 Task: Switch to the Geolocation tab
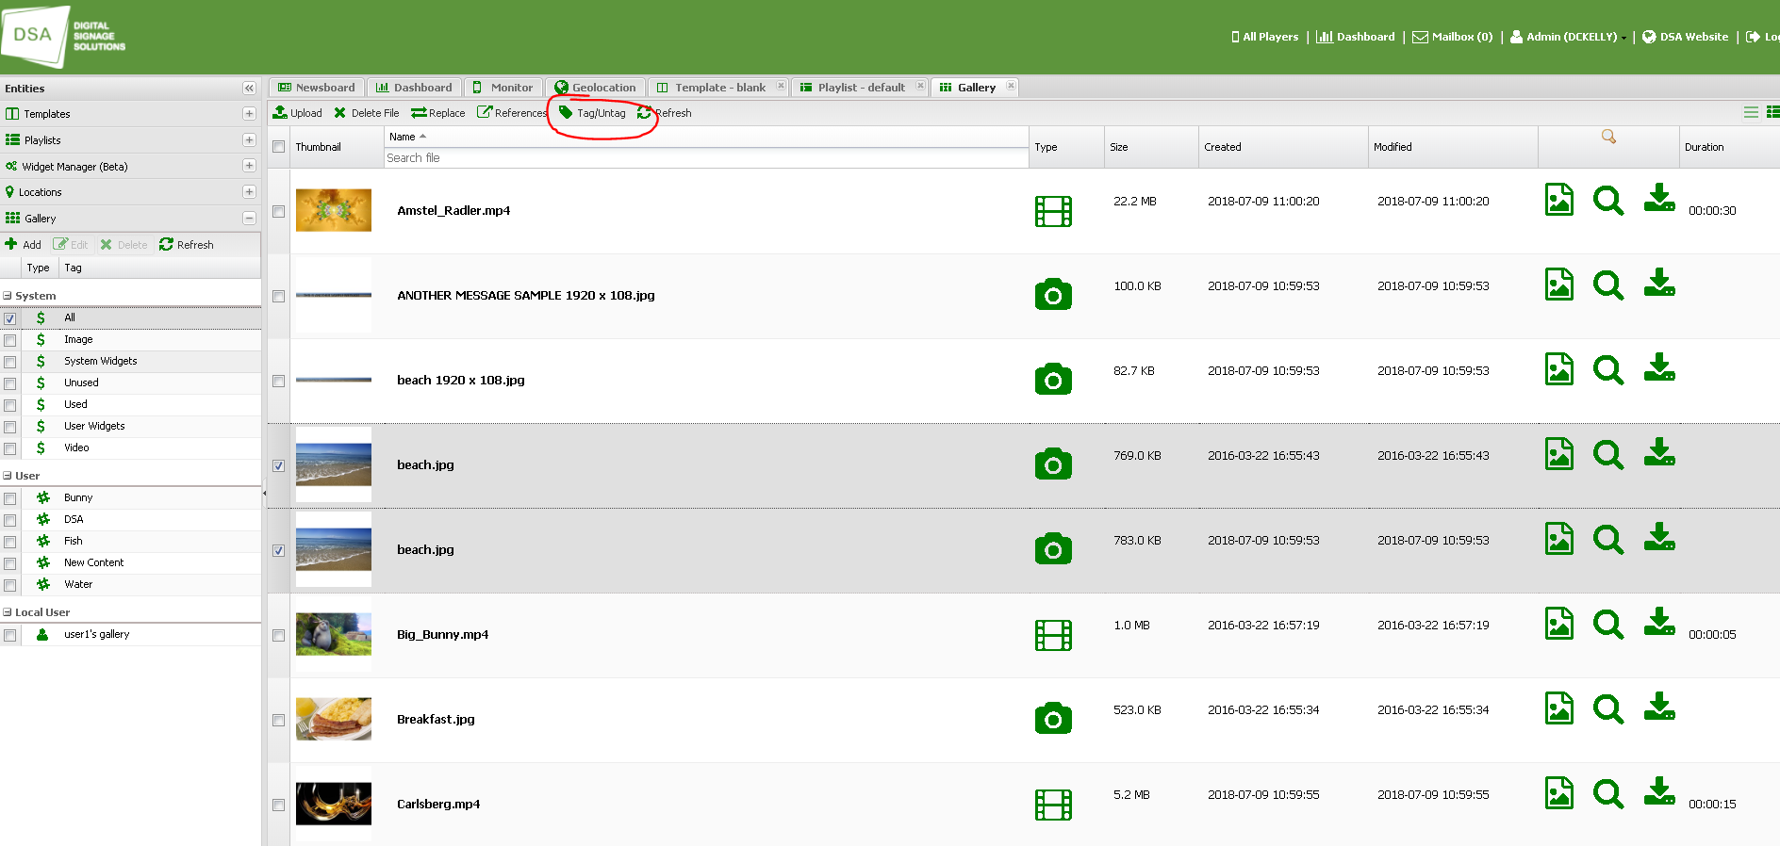pos(596,88)
